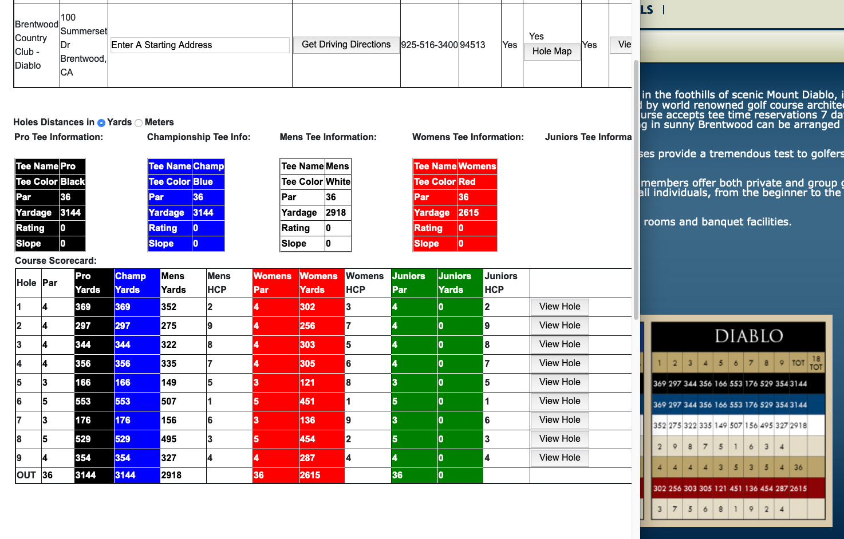The image size is (844, 539).
Task: Click View Hole for hole 3
Action: pos(559,344)
